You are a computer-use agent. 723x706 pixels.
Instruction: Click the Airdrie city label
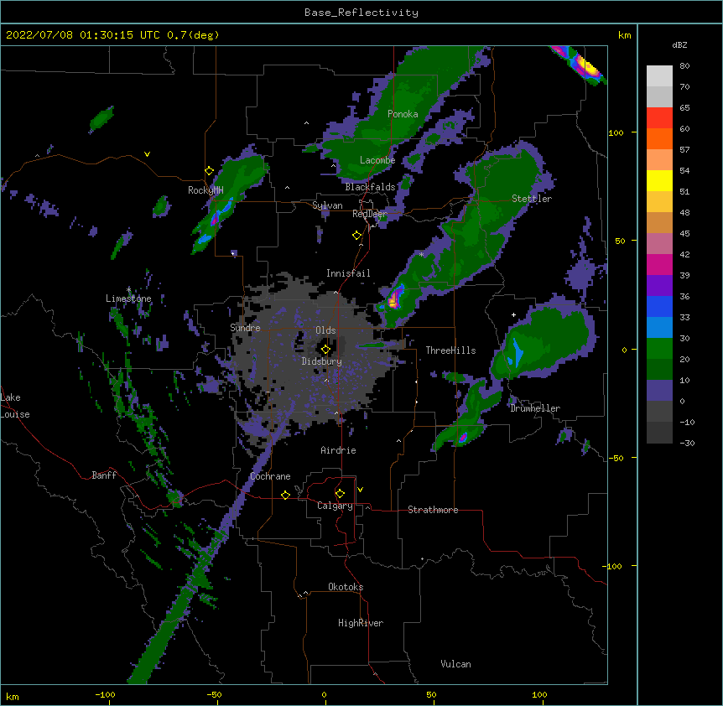(338, 450)
